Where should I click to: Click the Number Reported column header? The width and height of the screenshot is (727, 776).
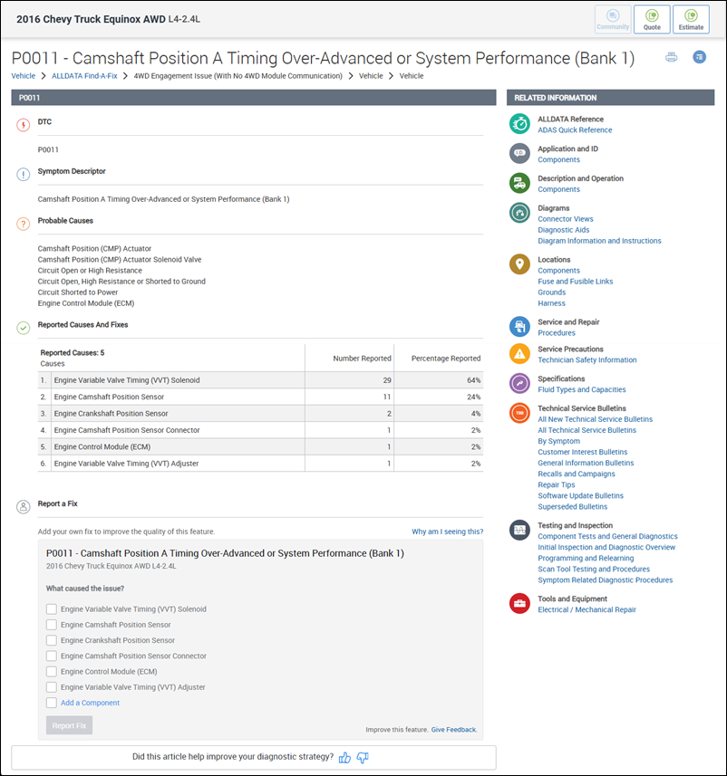(362, 359)
